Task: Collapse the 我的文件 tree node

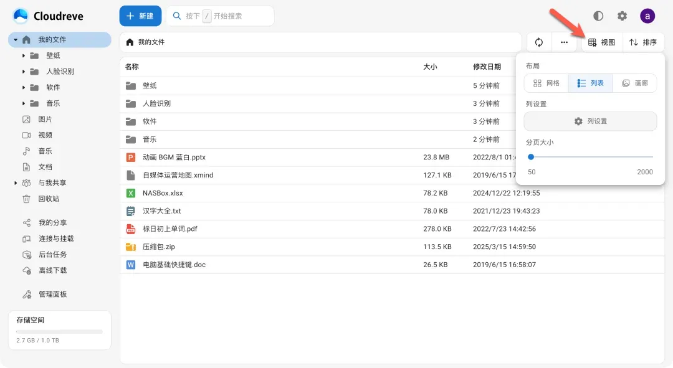Action: (x=16, y=40)
